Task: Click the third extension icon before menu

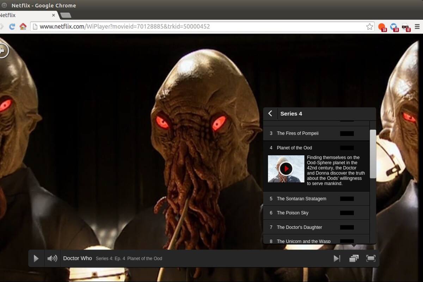Action: (406, 27)
